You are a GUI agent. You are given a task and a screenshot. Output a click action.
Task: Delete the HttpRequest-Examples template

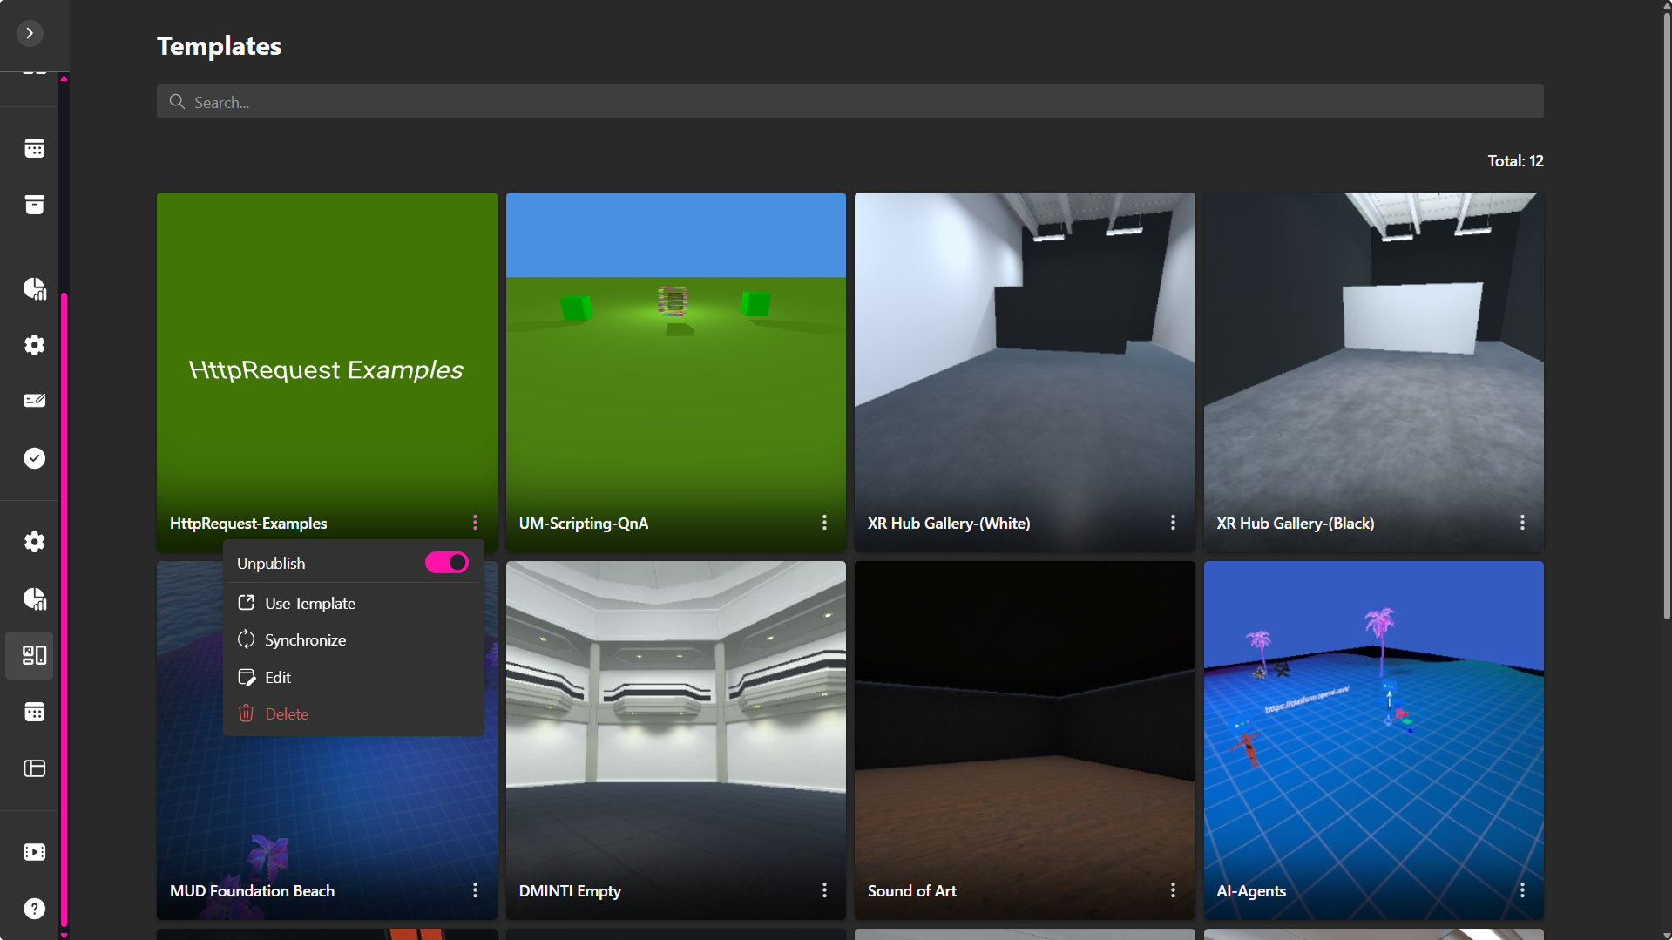286,713
